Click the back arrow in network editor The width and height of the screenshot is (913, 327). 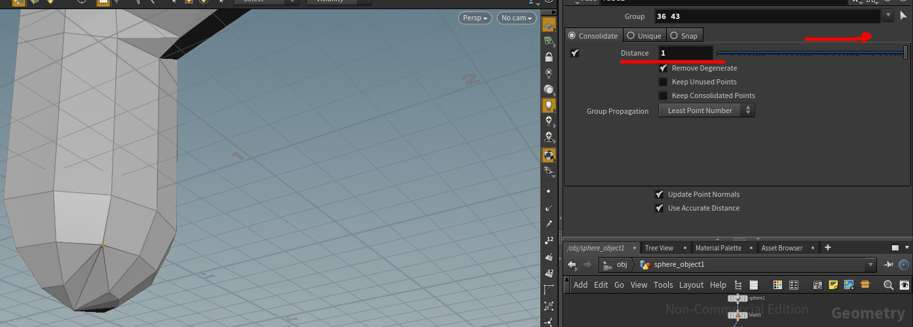click(x=572, y=265)
